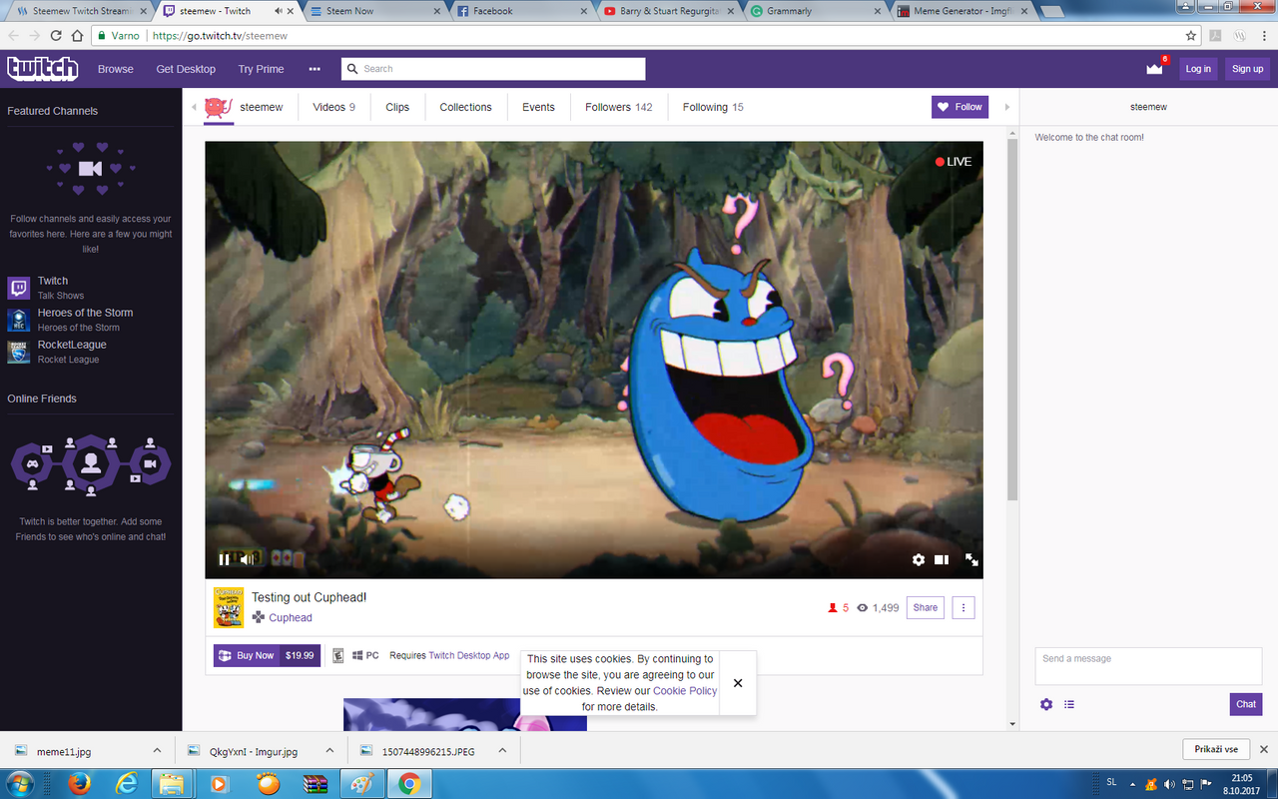
Task: Focus the Send a message chat box
Action: coord(1148,666)
